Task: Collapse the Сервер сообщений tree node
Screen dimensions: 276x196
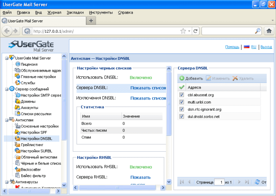Action: tap(6, 89)
